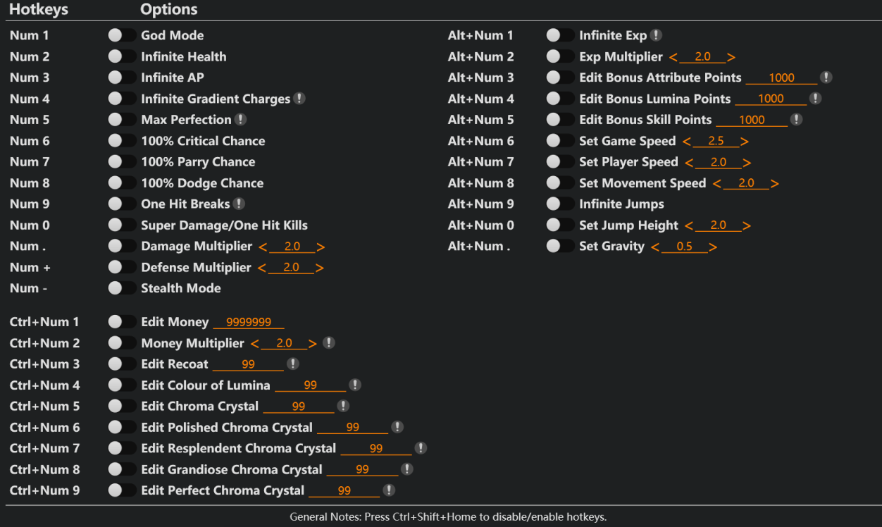Screen dimensions: 882x527
Task: Click the Edit Money value field
Action: (x=249, y=321)
